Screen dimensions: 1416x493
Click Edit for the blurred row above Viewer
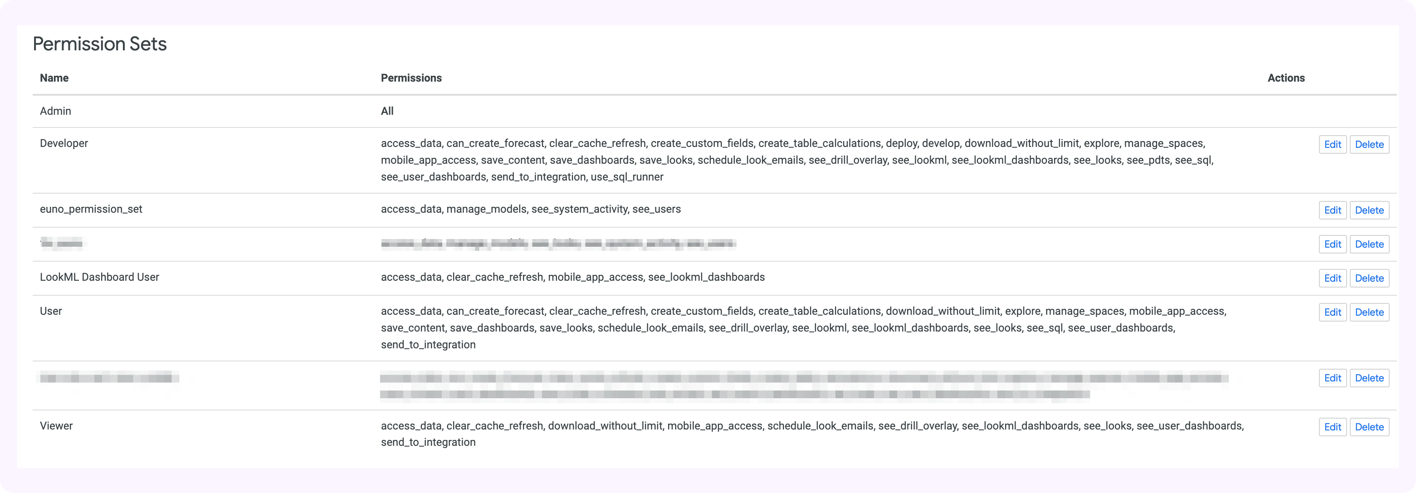pos(1332,378)
